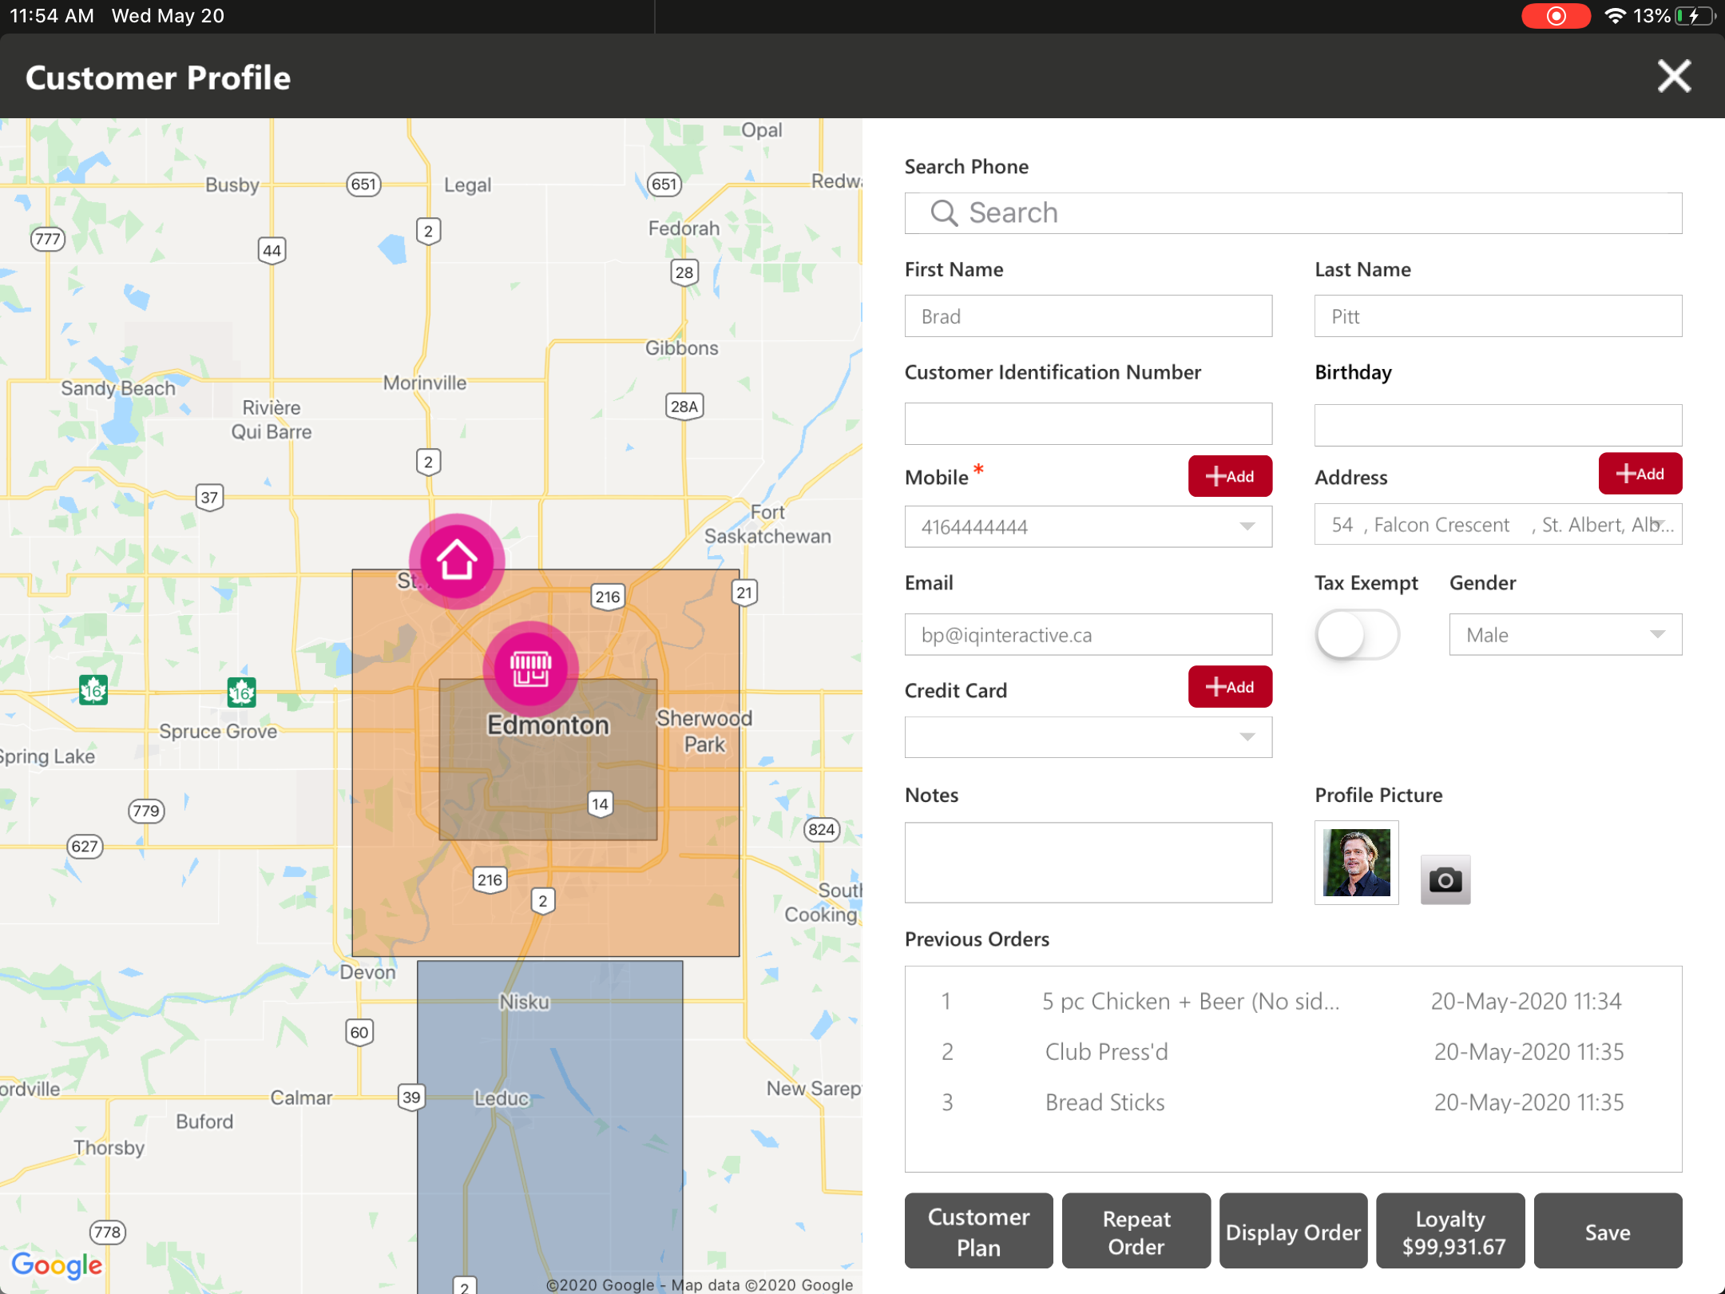Close the Customer Profile dialog
Image resolution: width=1725 pixels, height=1294 pixels.
(x=1674, y=77)
